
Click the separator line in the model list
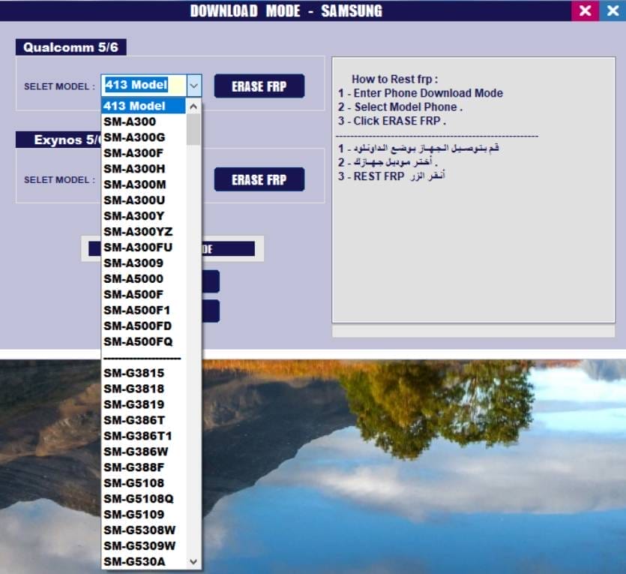[x=142, y=357]
